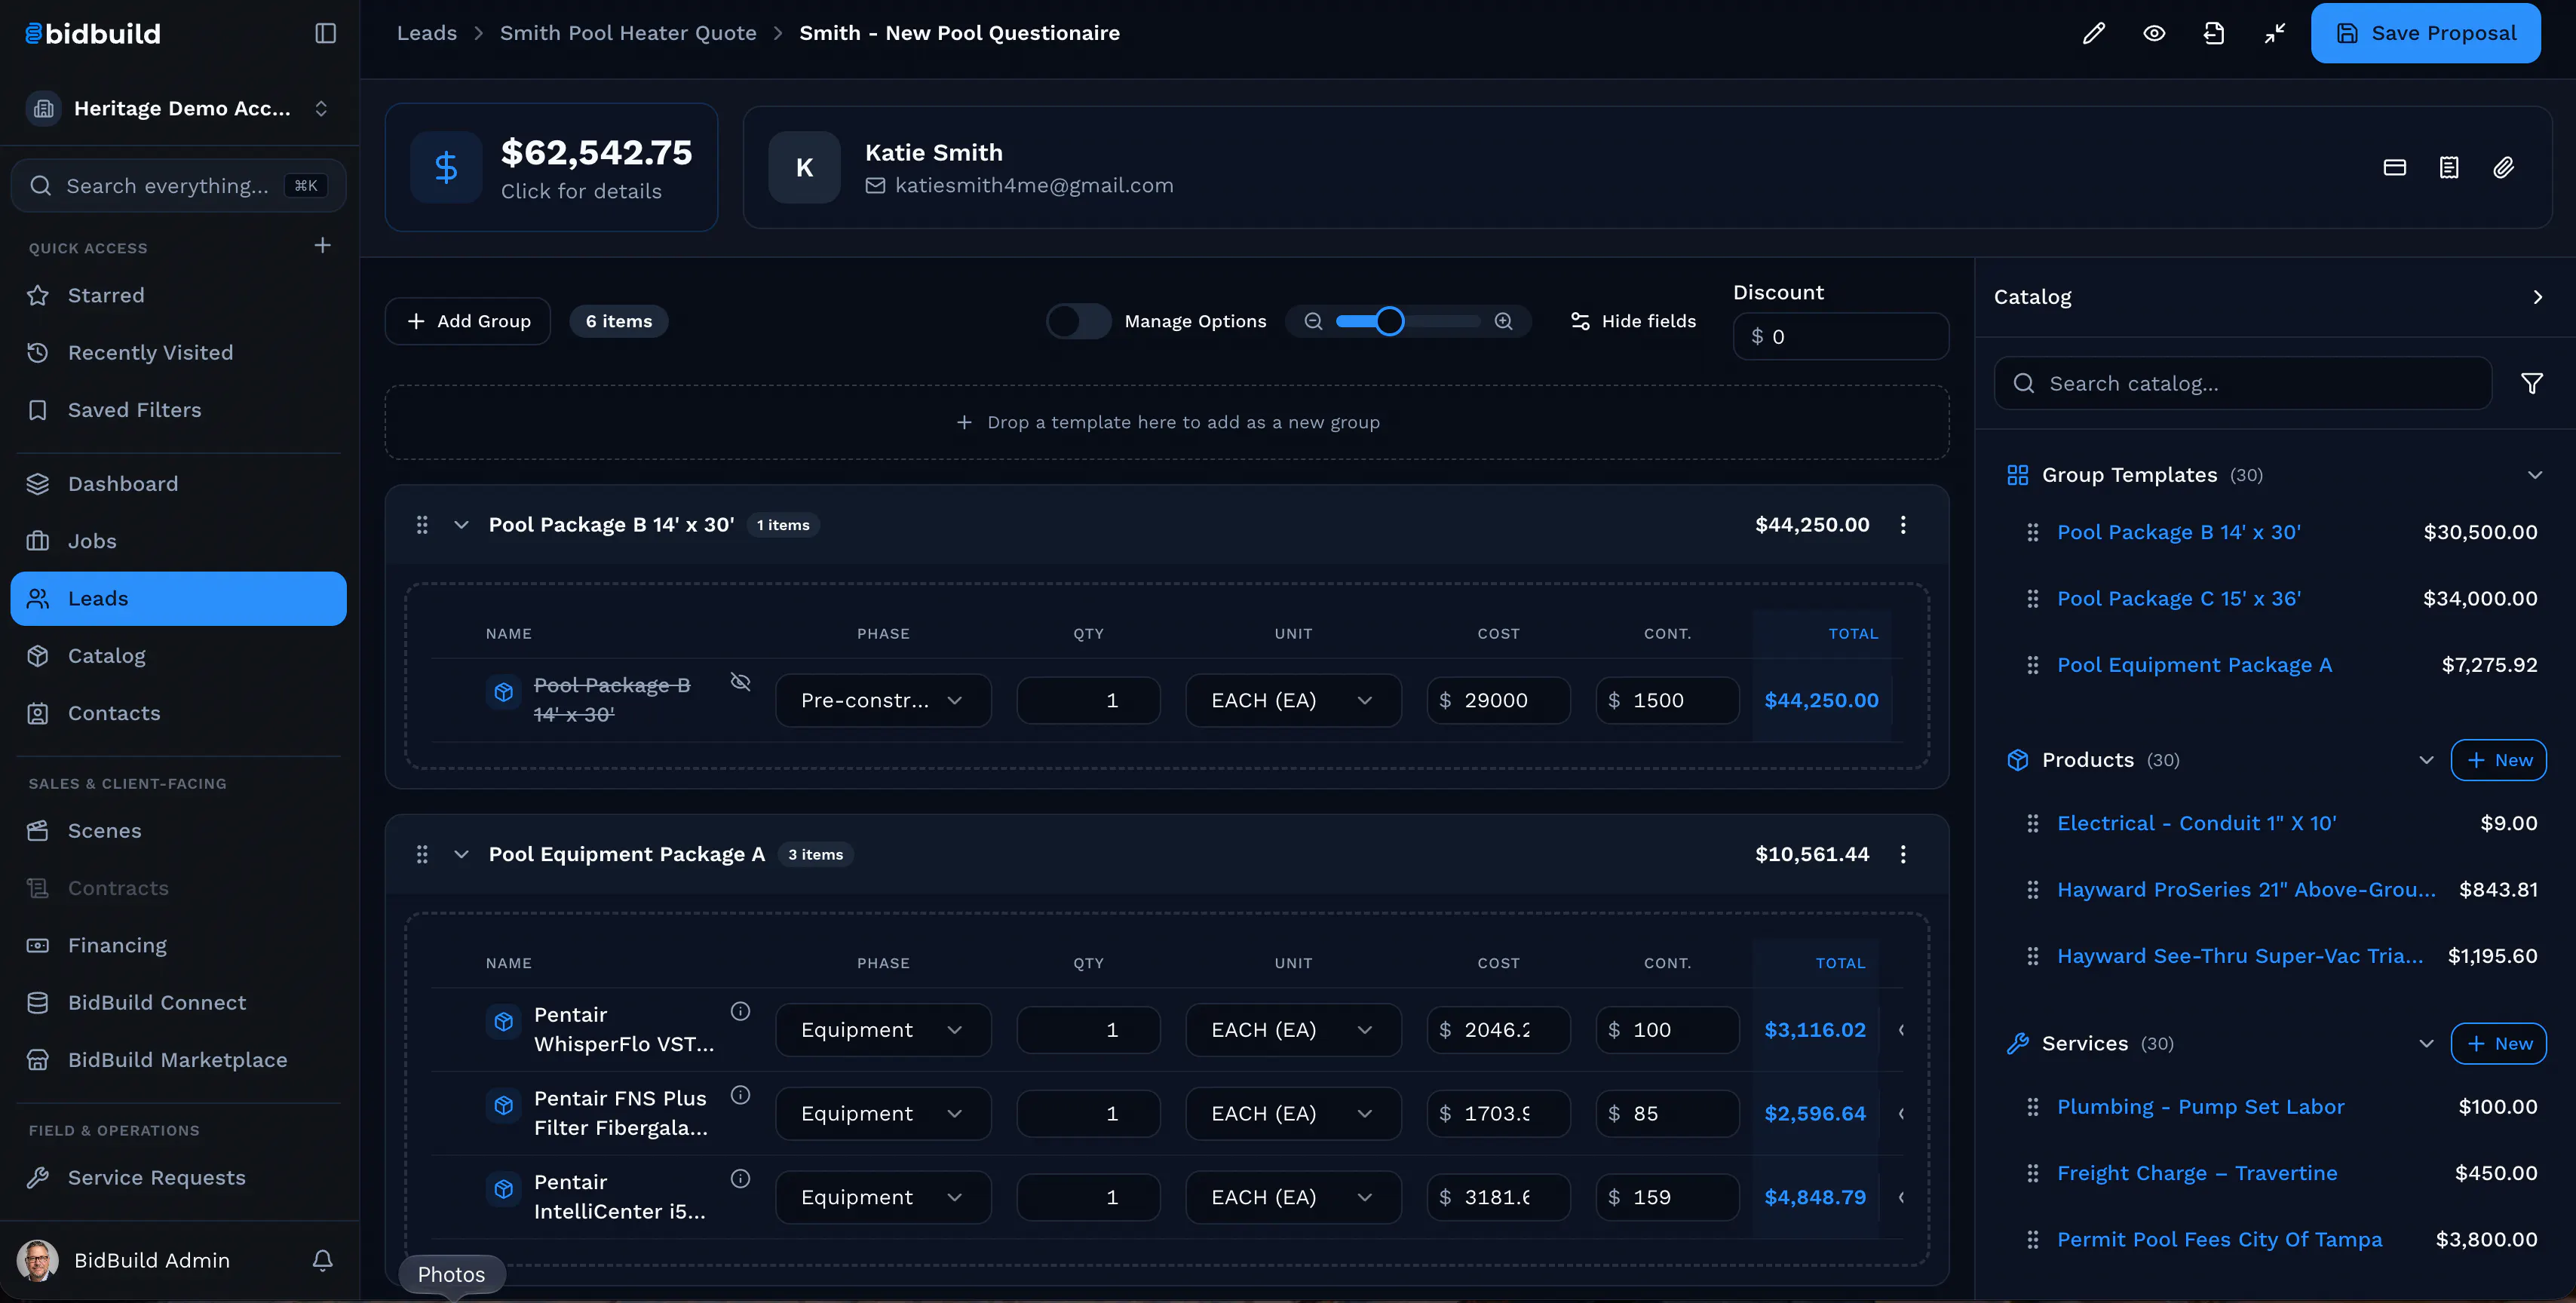Image resolution: width=2576 pixels, height=1303 pixels.
Task: Click info icon for Pentair FNS Plus Filter
Action: tap(740, 1095)
